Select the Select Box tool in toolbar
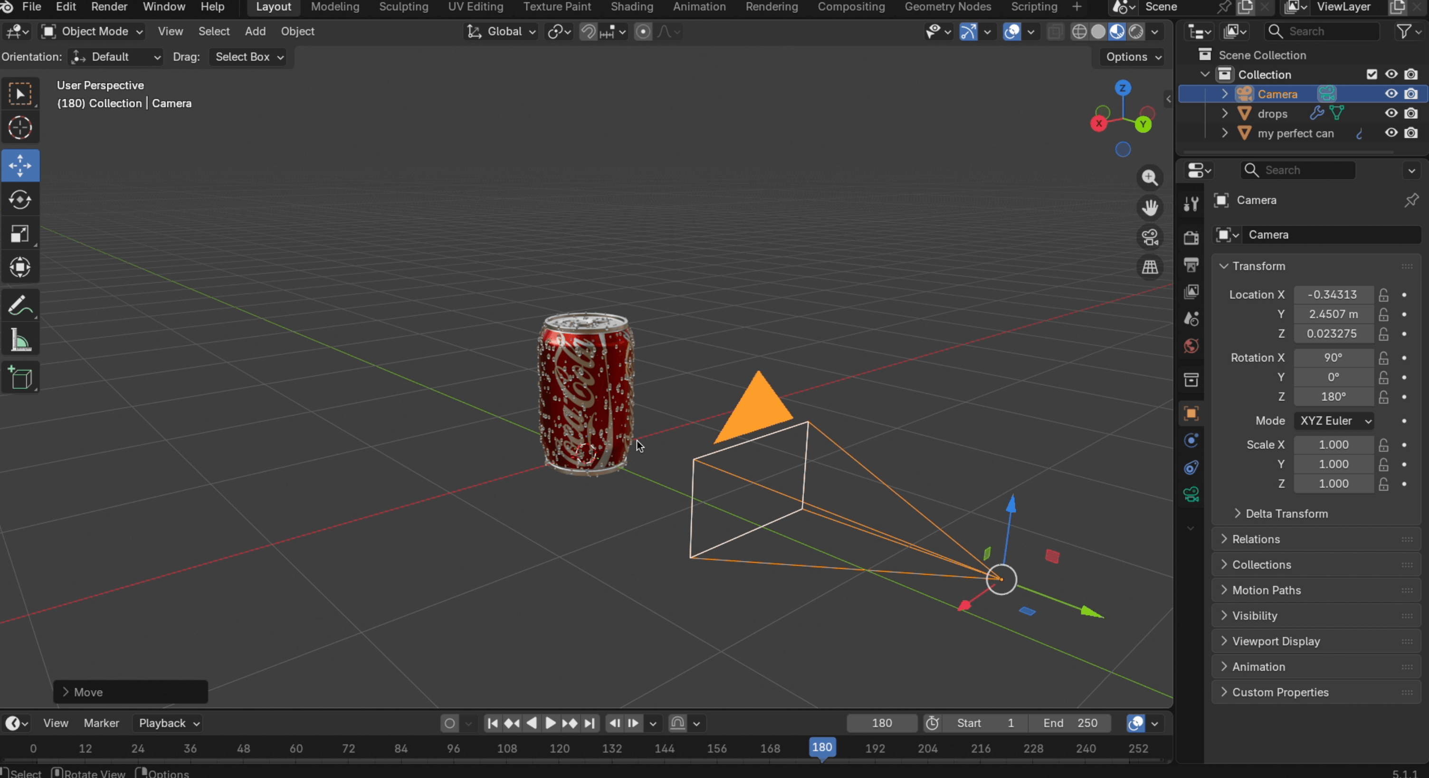Viewport: 1429px width, 778px height. tap(20, 94)
